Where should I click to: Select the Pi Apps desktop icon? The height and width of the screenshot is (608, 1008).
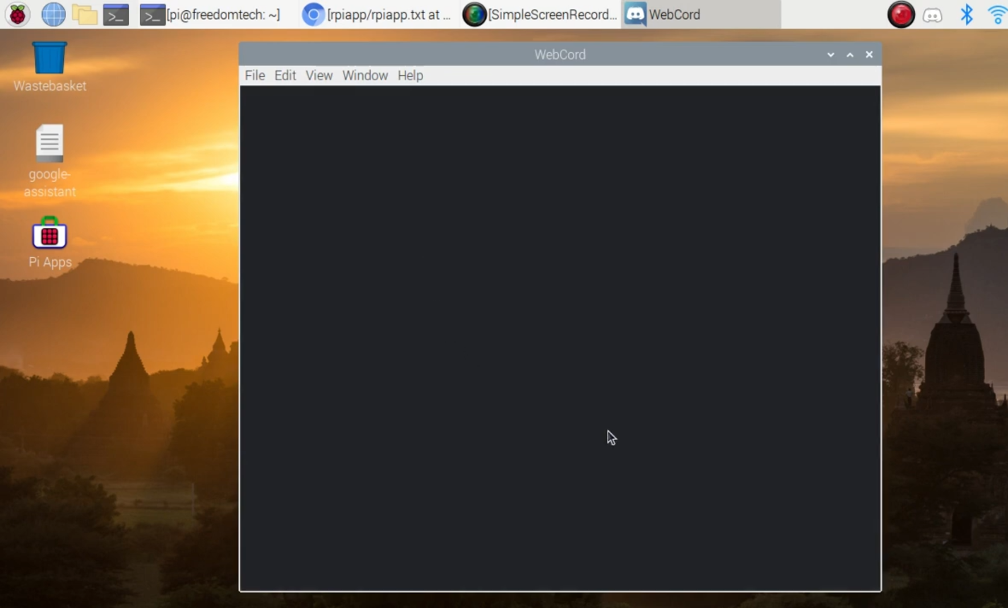click(x=50, y=234)
